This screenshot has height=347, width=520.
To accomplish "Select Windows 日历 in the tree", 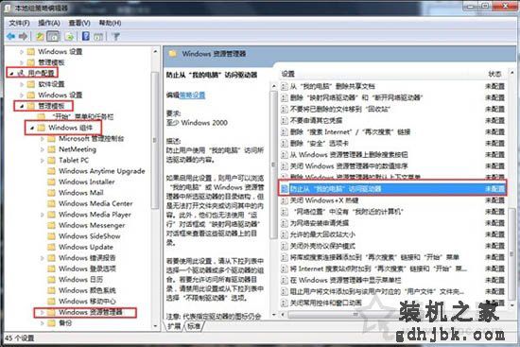I will 80,280.
